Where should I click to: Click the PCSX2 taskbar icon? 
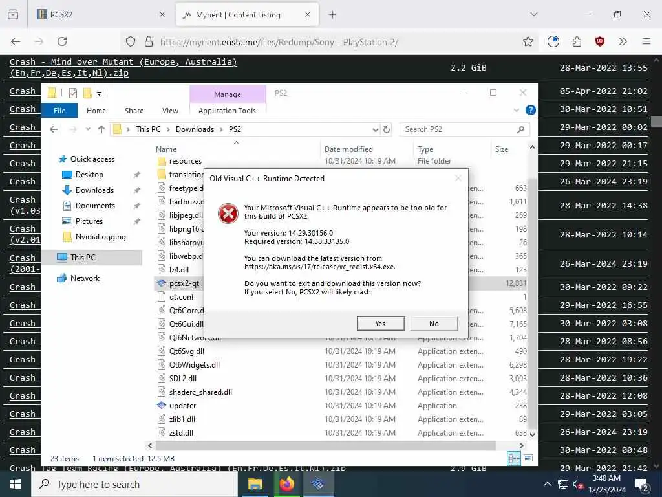pyautogui.click(x=318, y=484)
